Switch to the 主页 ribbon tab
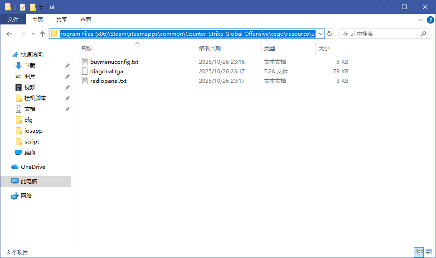 [38, 19]
